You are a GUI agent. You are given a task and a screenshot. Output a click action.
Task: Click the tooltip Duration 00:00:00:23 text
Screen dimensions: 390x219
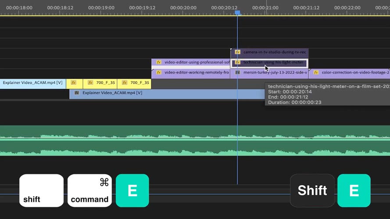(295, 102)
